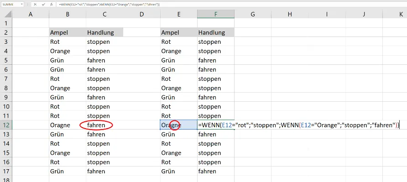
Task: Select cell F17 containing fahren
Action: (x=216, y=172)
